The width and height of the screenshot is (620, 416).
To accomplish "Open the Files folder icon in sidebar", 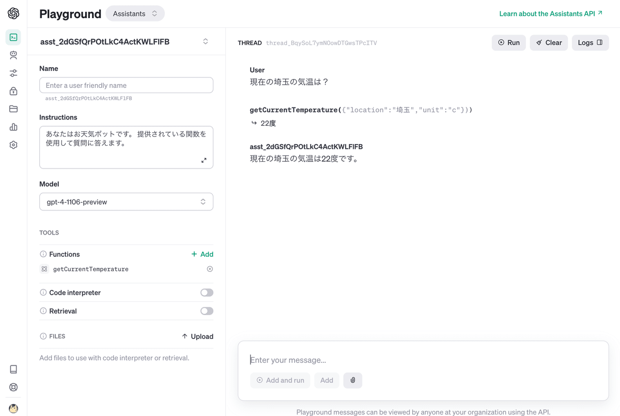I will click(13, 109).
